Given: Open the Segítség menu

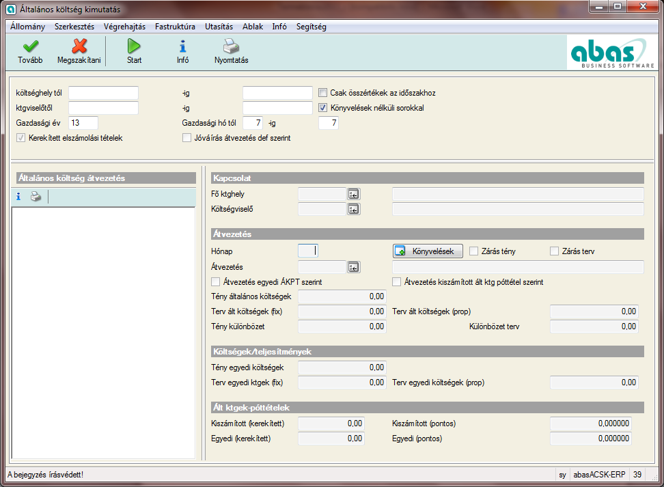Looking at the screenshot, I should click(x=312, y=27).
